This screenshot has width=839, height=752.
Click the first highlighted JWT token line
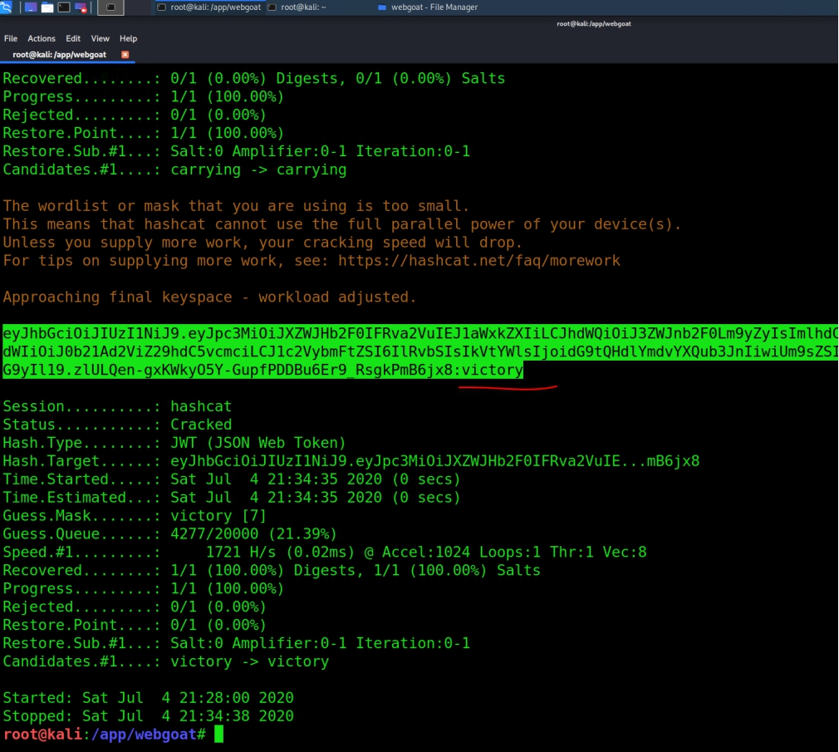tap(420, 333)
